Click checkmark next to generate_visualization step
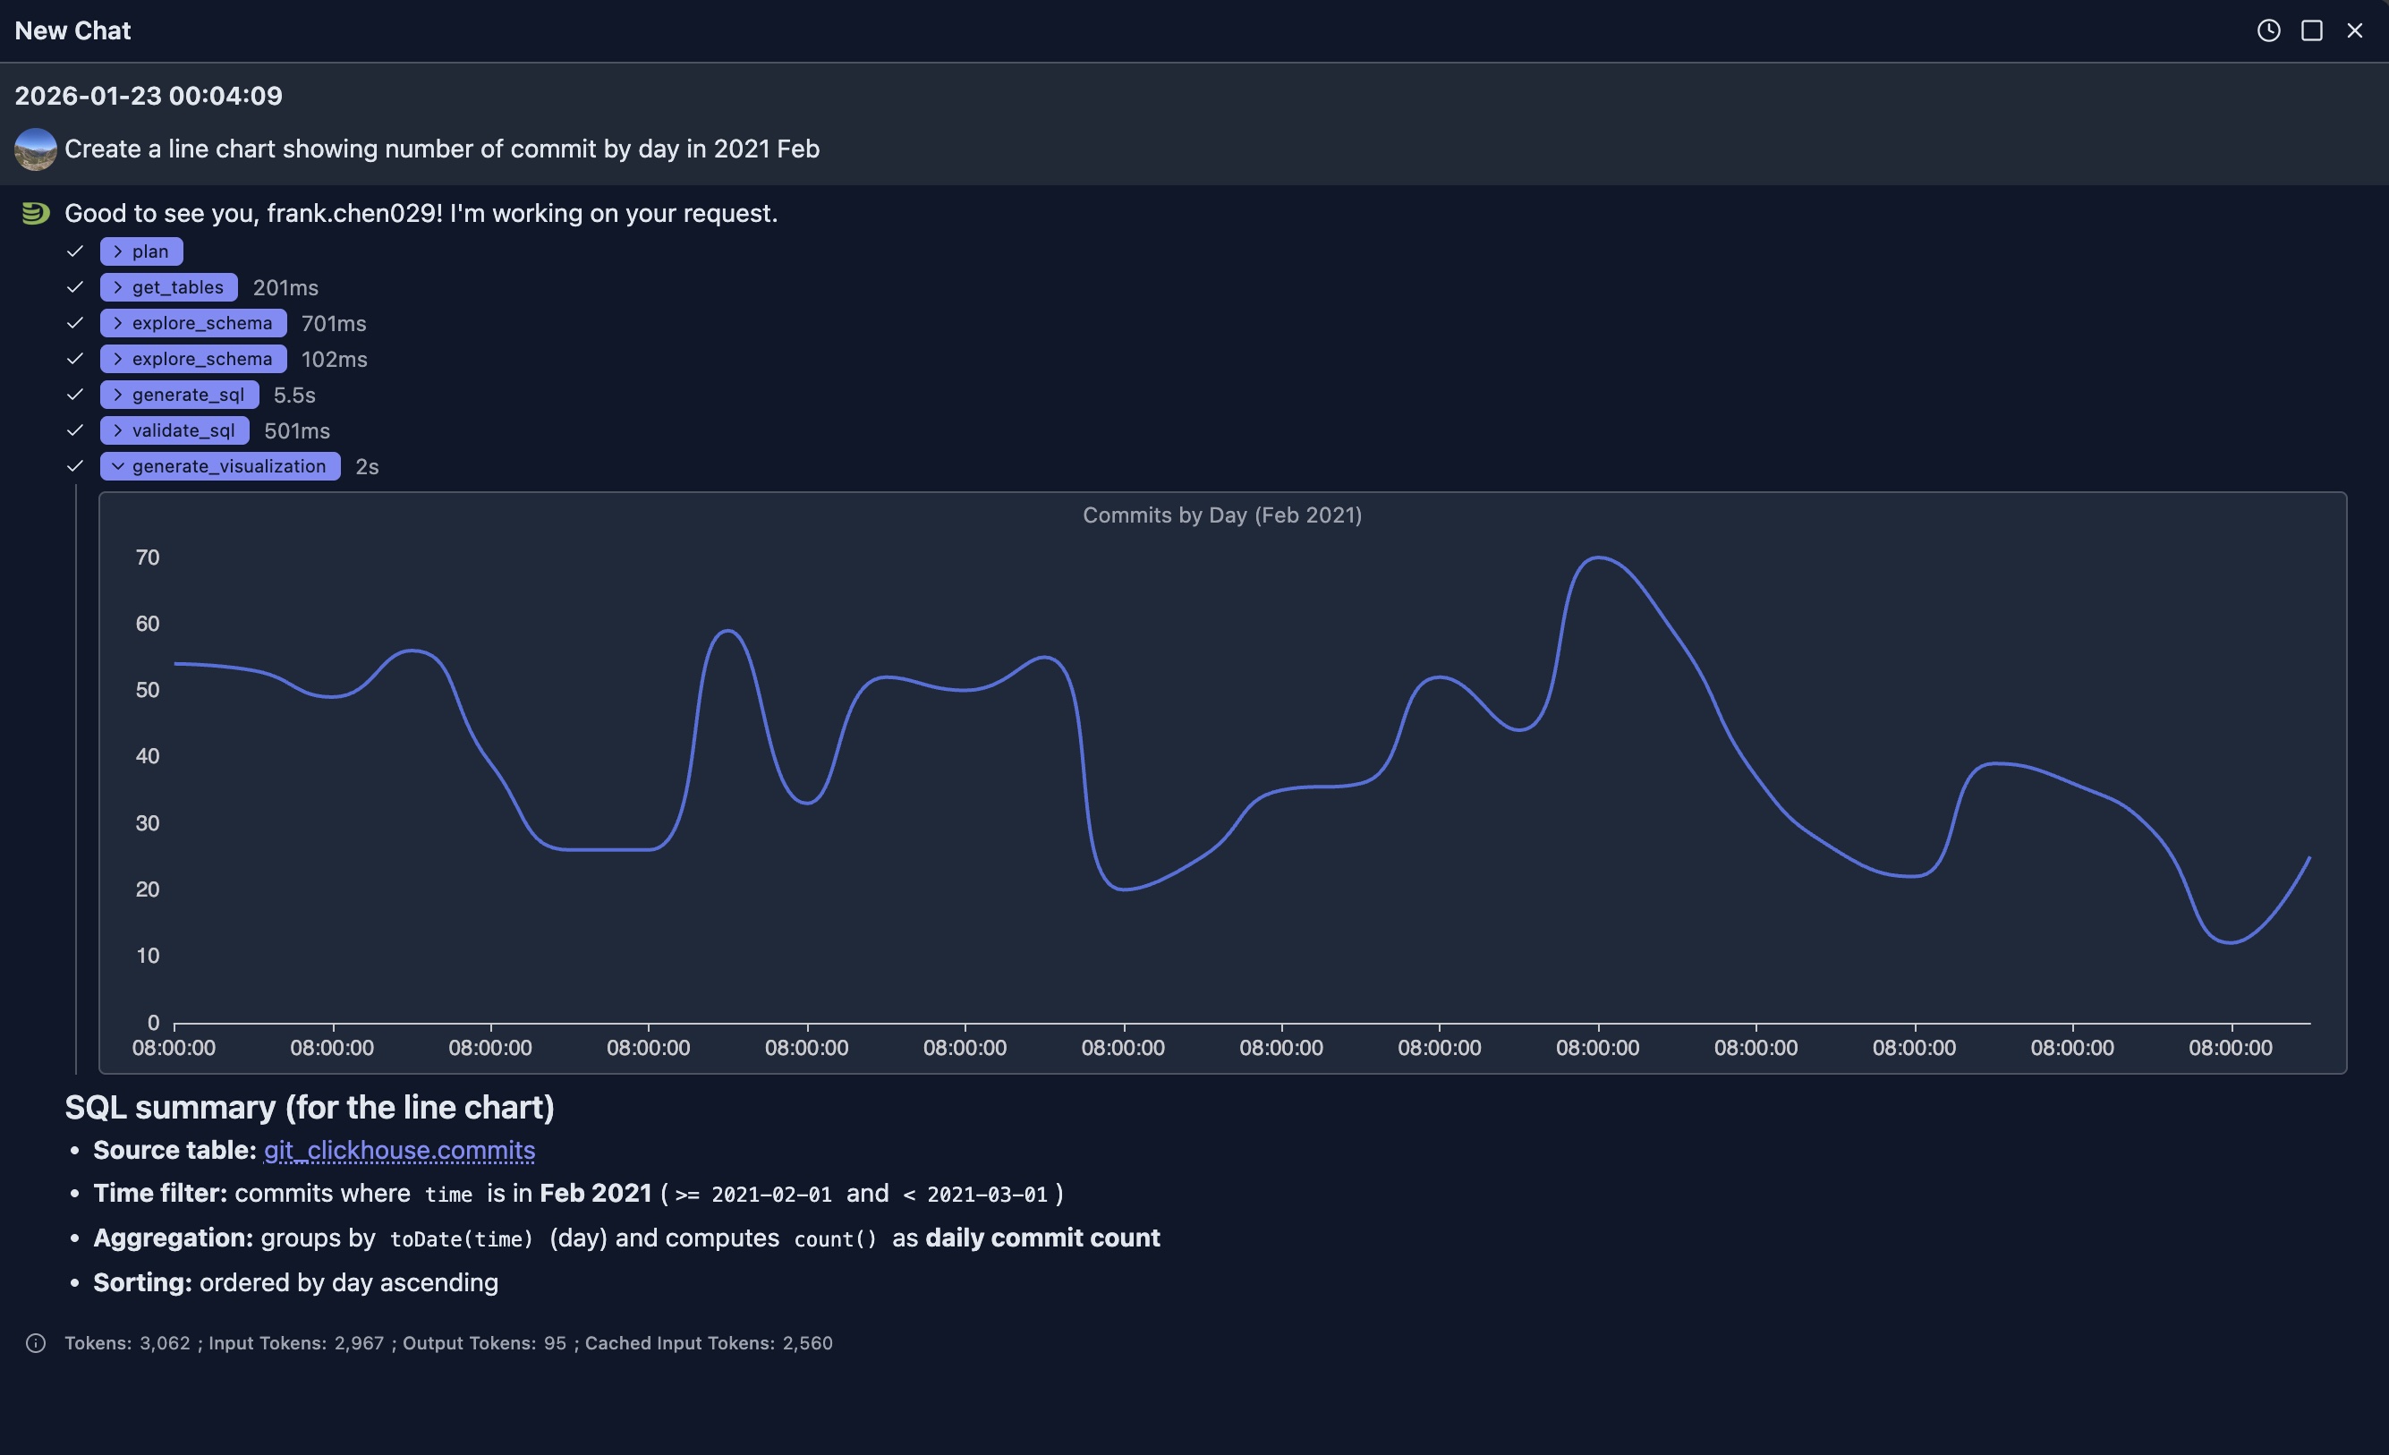 [76, 465]
